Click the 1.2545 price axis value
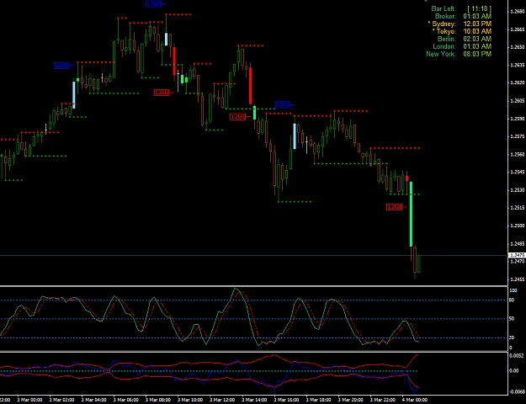 [517, 173]
